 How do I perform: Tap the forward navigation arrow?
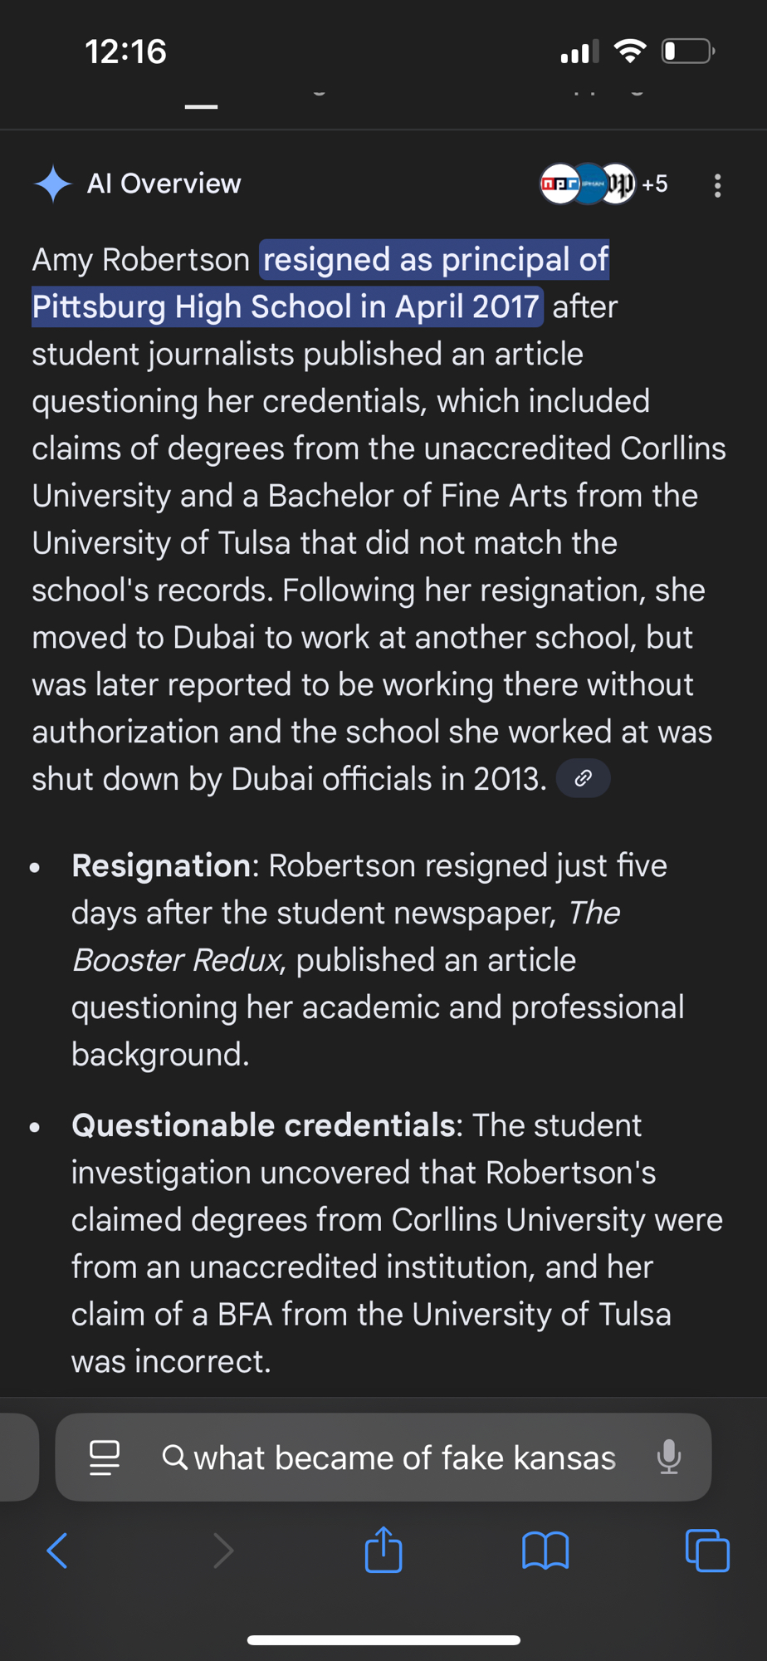[x=222, y=1551]
